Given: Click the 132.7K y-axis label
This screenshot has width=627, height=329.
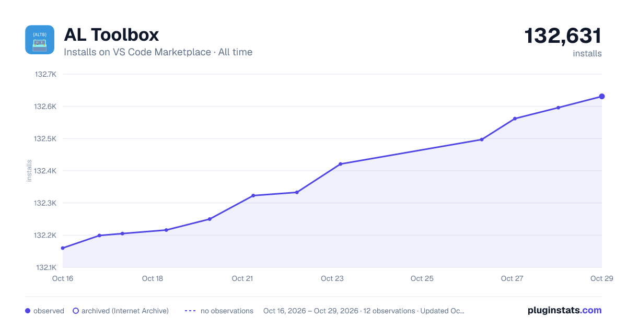Looking at the screenshot, I should click(x=45, y=74).
